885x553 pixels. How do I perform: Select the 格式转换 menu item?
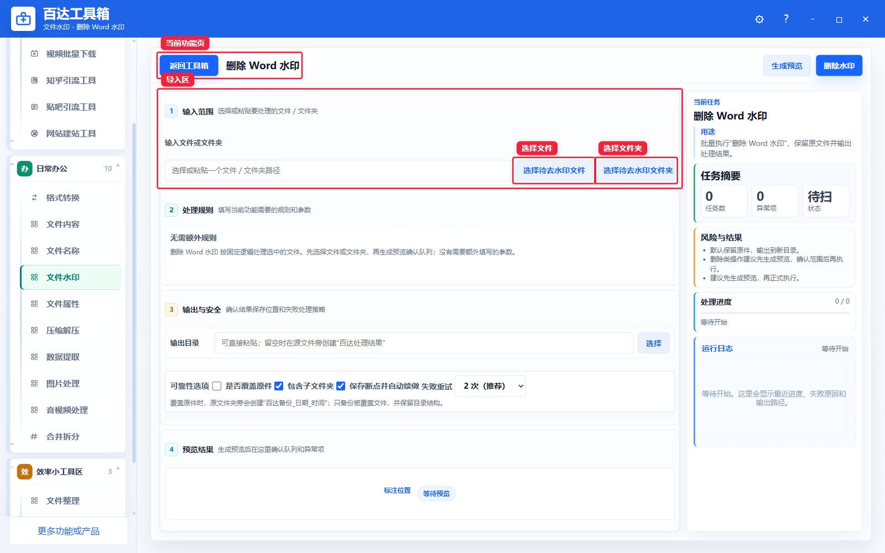[x=71, y=197]
